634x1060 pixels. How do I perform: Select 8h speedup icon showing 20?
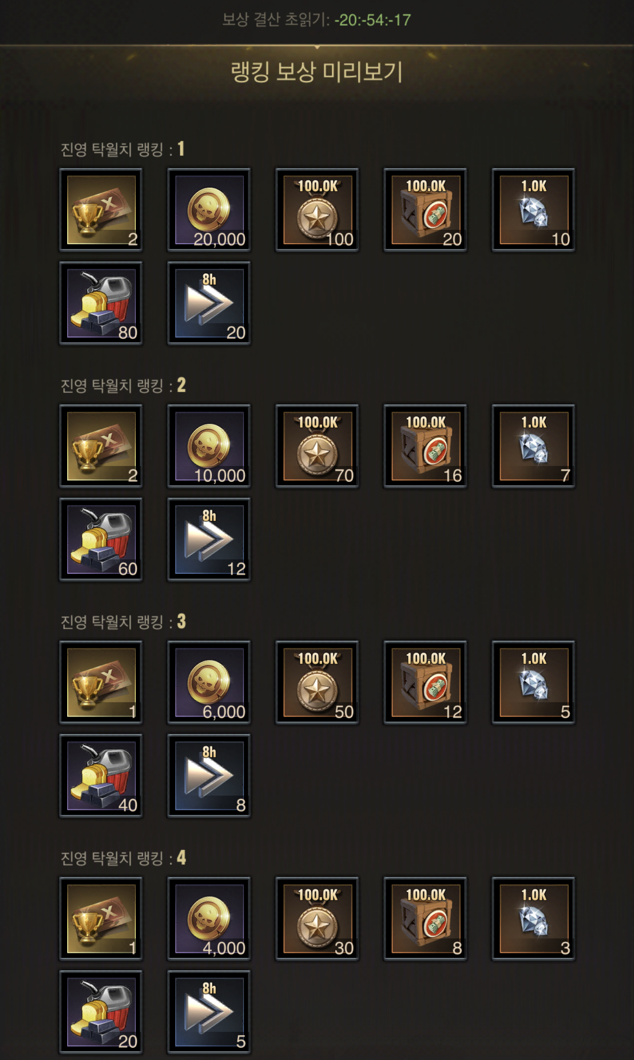pos(209,303)
